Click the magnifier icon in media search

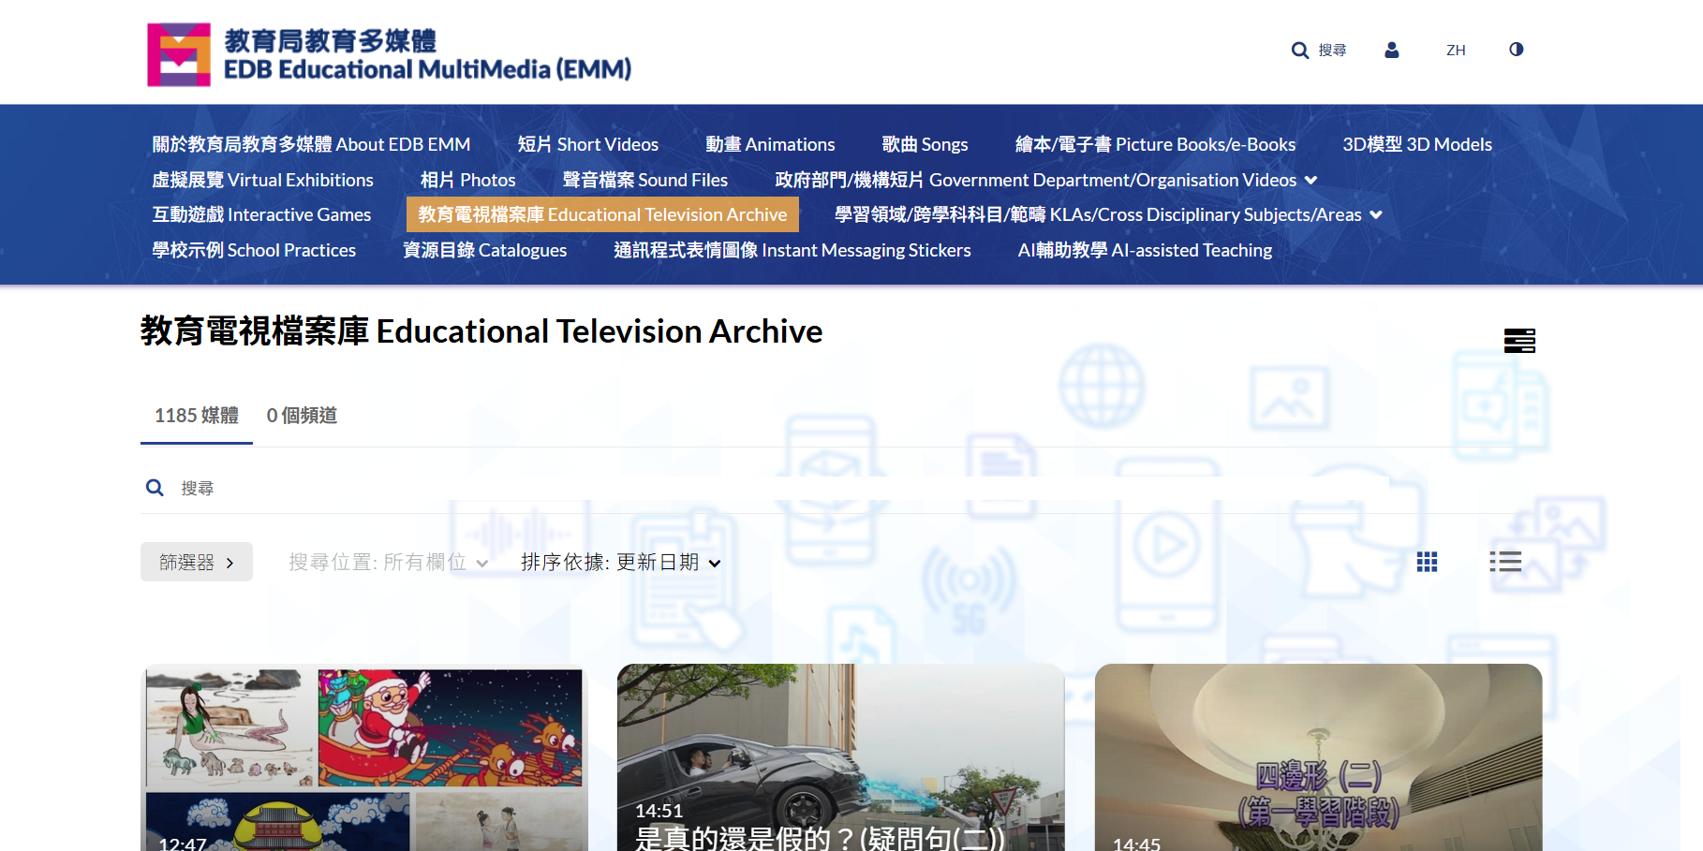(155, 488)
